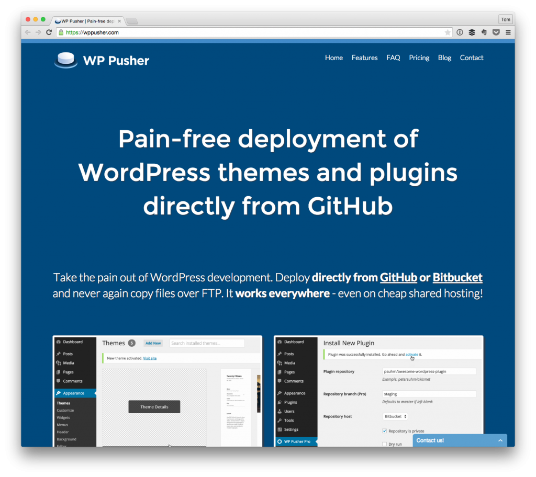Click the Plugin repository text field
The width and height of the screenshot is (536, 477).
429,371
